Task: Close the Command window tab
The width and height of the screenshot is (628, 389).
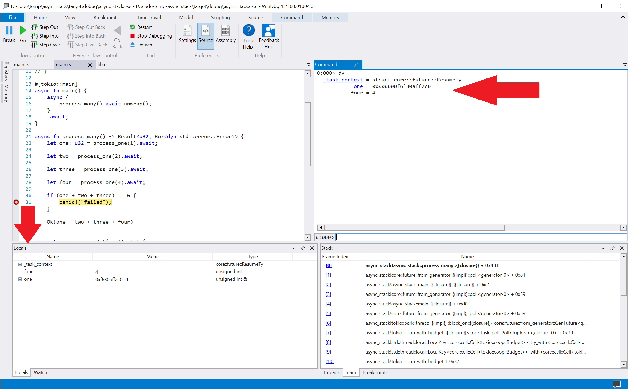Action: click(x=356, y=65)
